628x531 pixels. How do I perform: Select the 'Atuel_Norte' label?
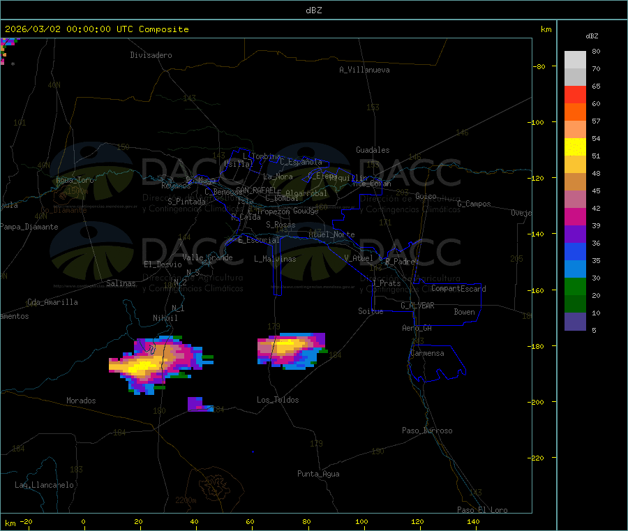332,234
